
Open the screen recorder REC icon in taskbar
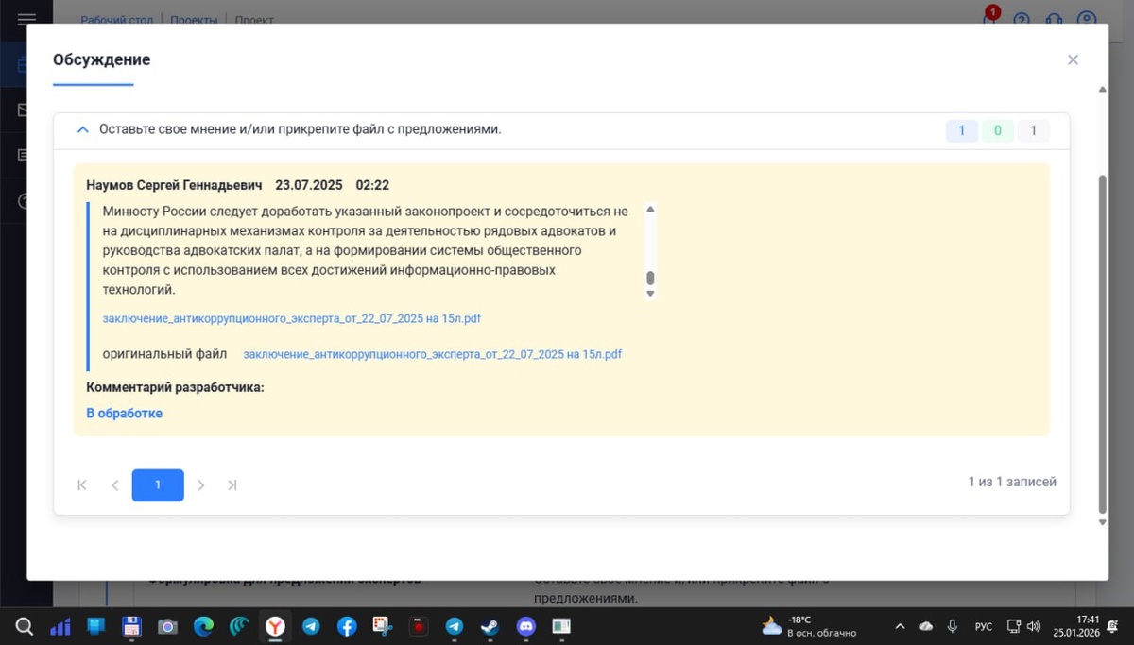coord(419,626)
